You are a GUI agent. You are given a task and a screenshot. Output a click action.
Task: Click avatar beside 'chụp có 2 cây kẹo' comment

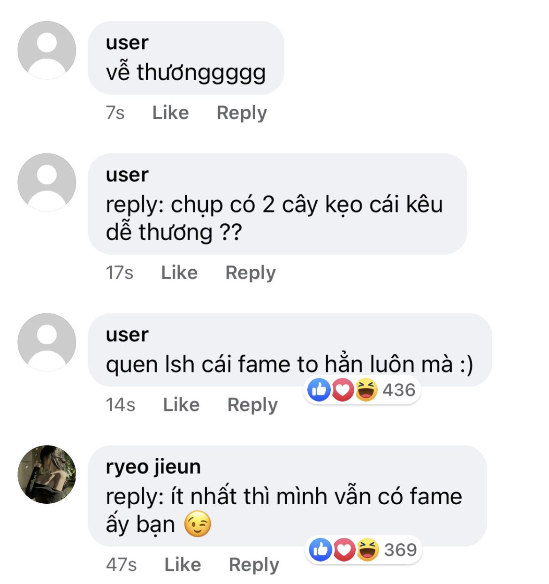point(46,182)
